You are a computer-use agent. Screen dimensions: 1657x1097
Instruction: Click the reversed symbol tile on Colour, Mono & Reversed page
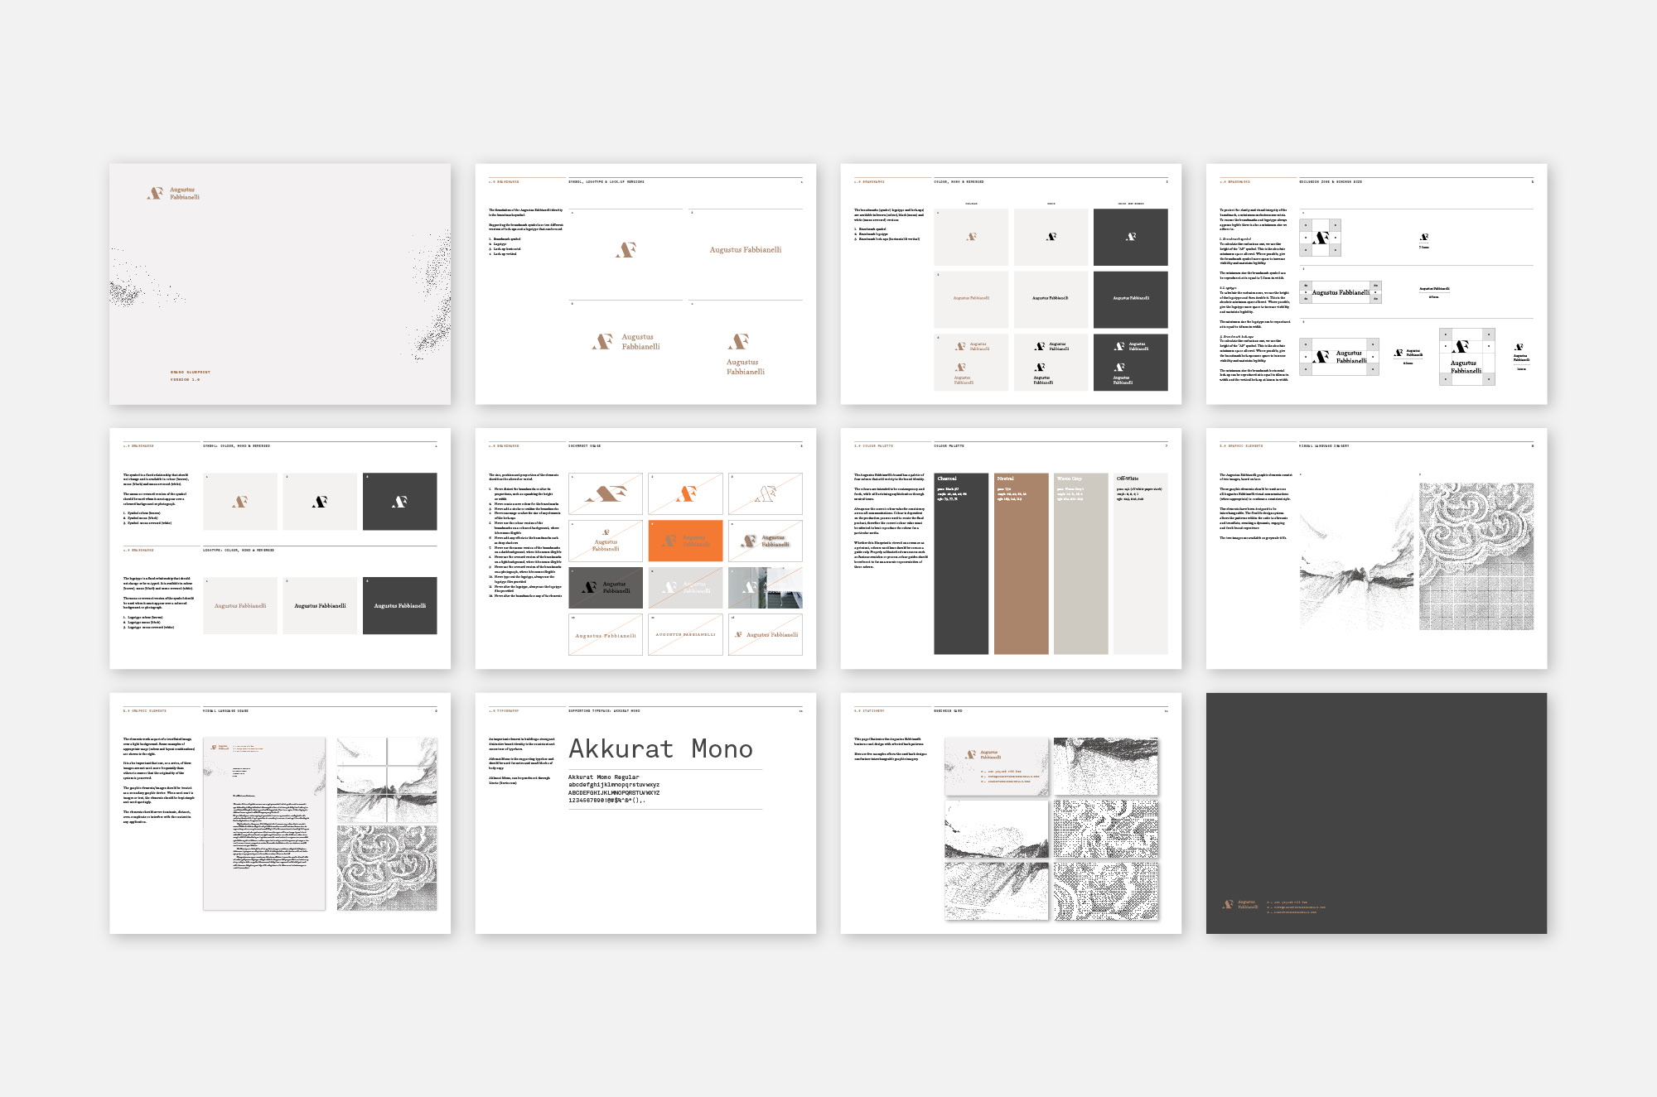point(1131,237)
